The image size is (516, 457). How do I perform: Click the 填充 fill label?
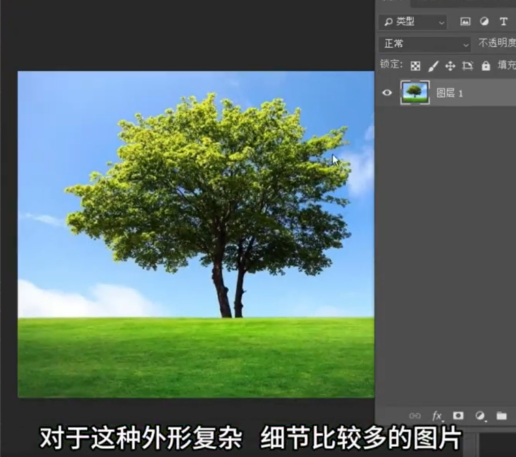(506, 65)
